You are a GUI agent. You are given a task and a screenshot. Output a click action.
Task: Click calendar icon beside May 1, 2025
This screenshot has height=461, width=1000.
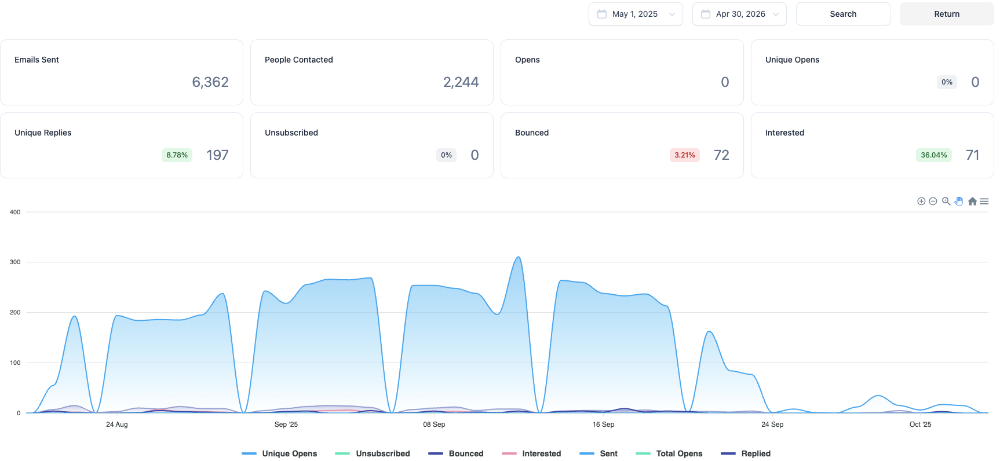coord(602,14)
